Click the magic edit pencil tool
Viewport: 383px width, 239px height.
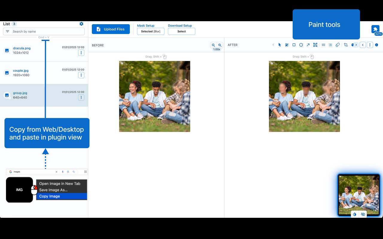(x=287, y=45)
